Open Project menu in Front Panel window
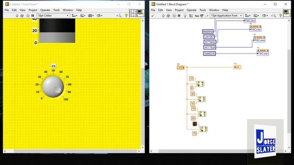Screen dimensions: 294x165 coord(33,10)
